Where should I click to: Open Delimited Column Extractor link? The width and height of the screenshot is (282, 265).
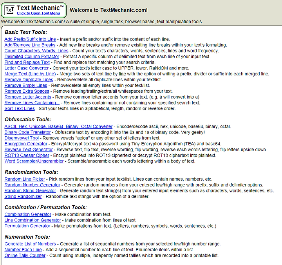click(x=32, y=57)
